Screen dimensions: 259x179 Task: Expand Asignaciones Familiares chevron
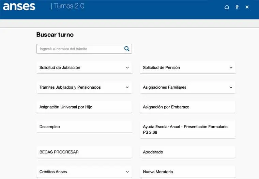pos(231,87)
